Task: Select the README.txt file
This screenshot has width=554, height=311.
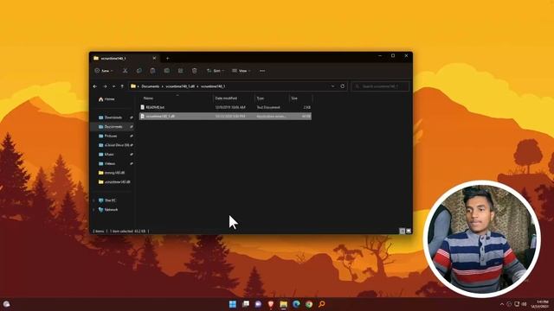Action: [225, 107]
